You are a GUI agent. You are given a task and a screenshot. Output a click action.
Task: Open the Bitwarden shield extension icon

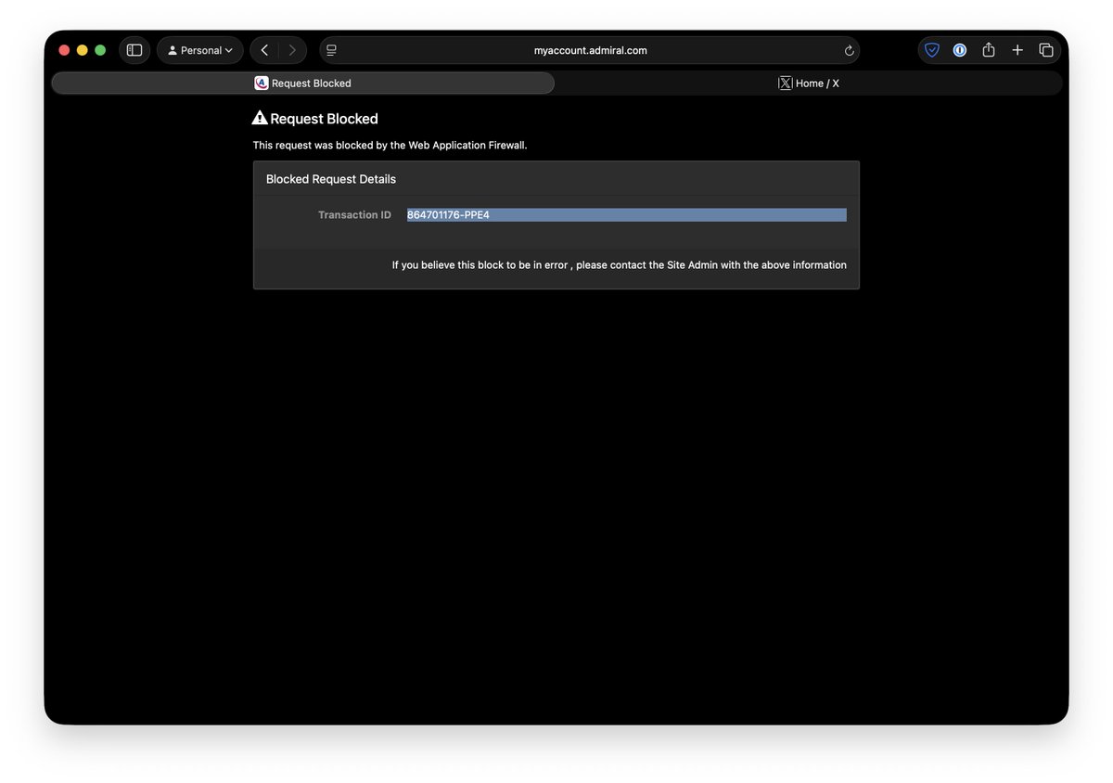[x=932, y=50]
